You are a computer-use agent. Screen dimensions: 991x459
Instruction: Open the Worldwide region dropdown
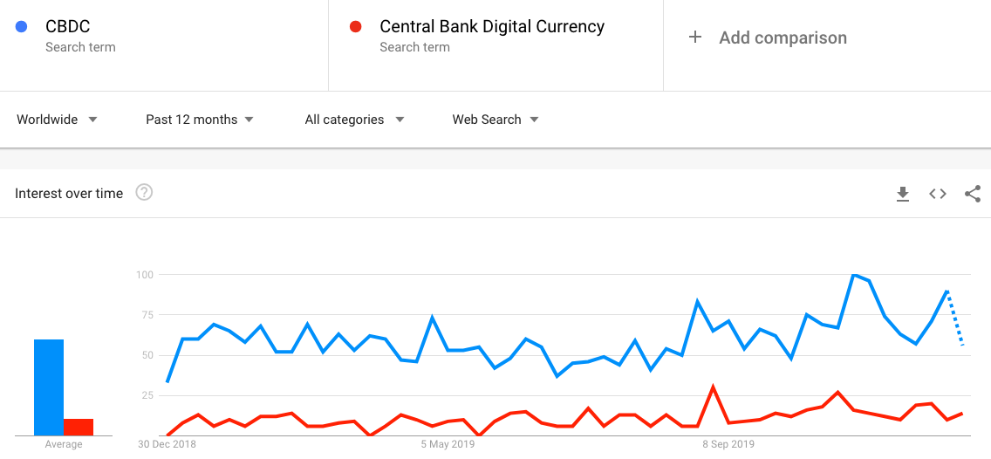point(57,120)
